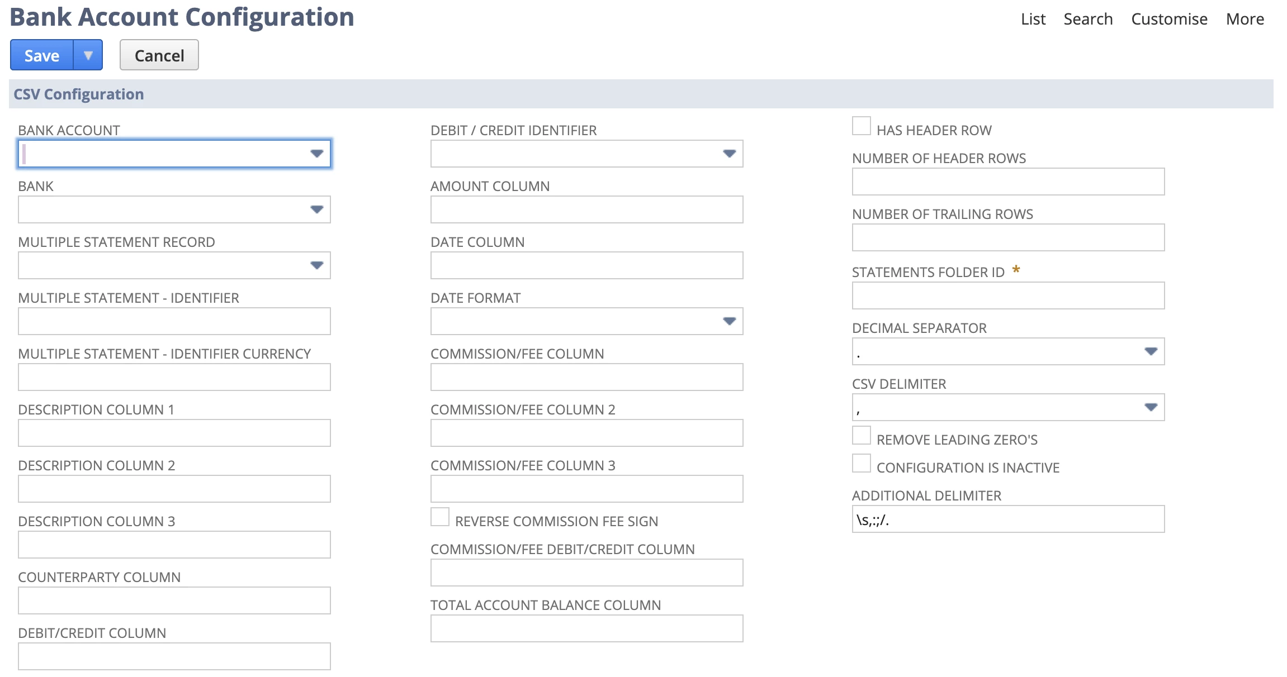This screenshot has height=677, width=1287.
Task: Save the bank account configuration
Action: 41,55
